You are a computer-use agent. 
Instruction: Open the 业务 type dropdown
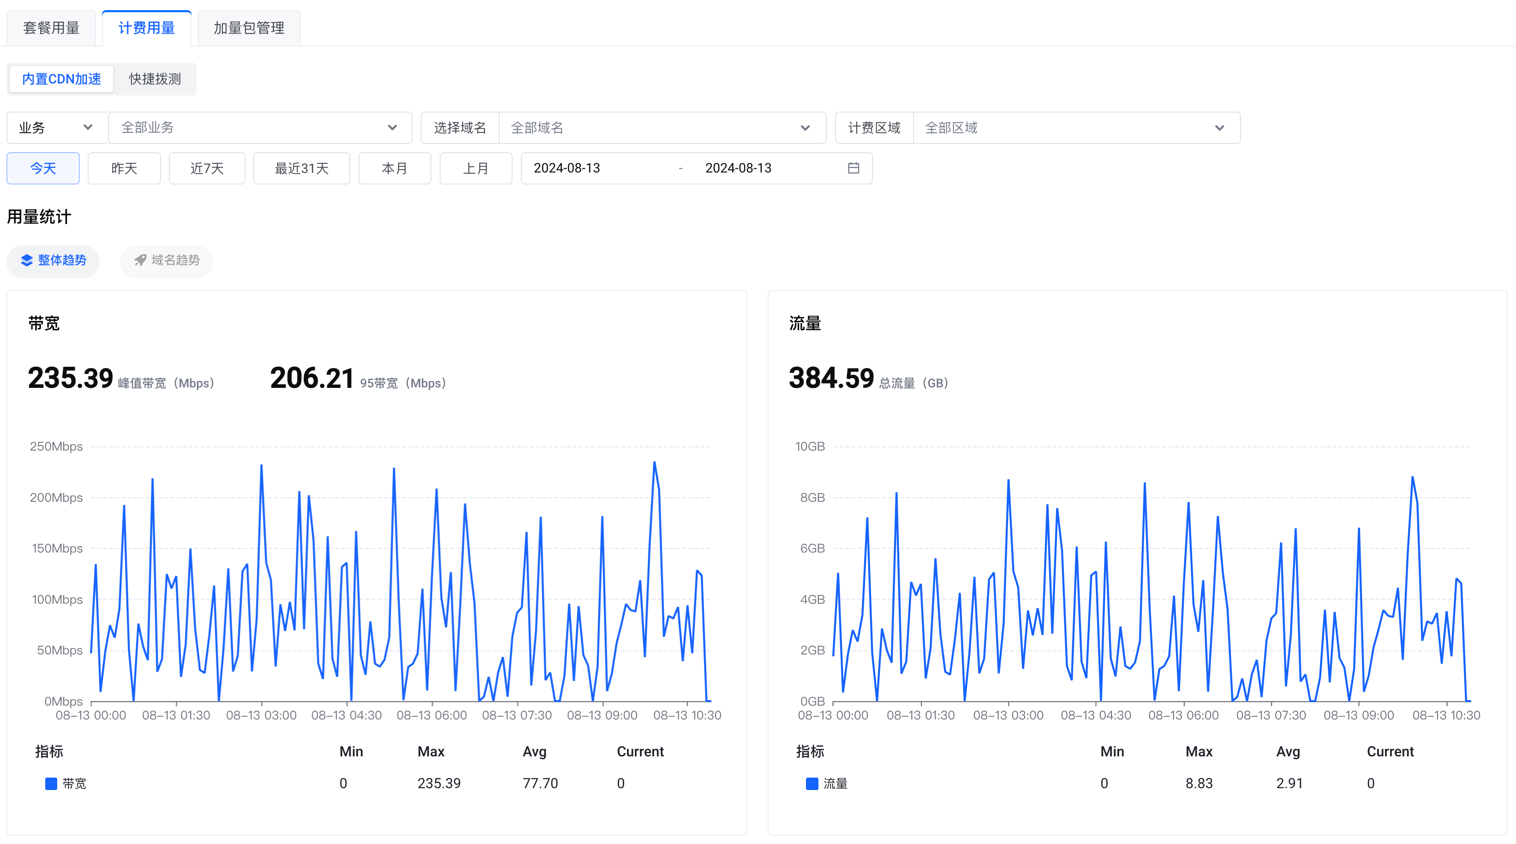click(x=57, y=128)
